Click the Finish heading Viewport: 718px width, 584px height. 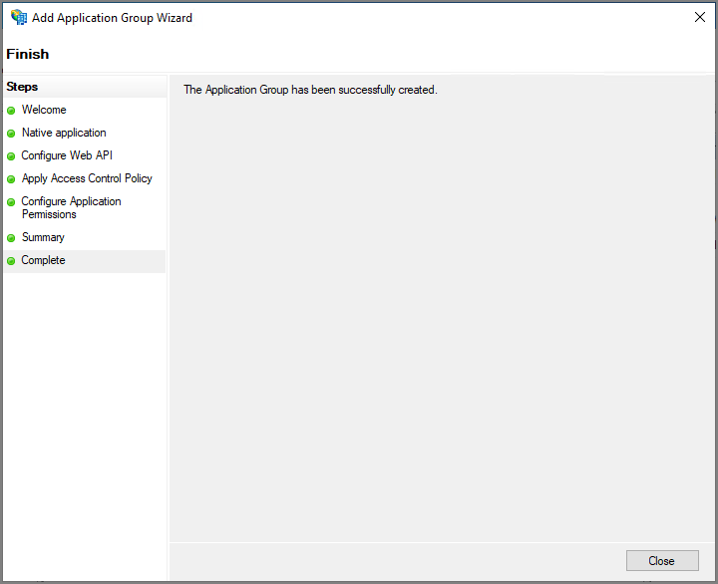pos(28,54)
